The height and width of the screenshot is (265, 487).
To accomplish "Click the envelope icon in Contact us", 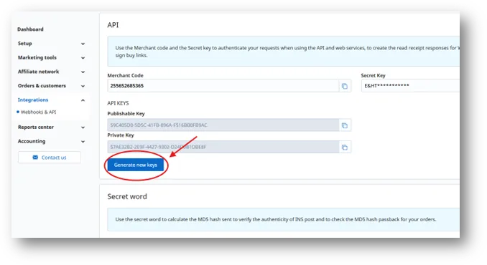I will point(35,158).
